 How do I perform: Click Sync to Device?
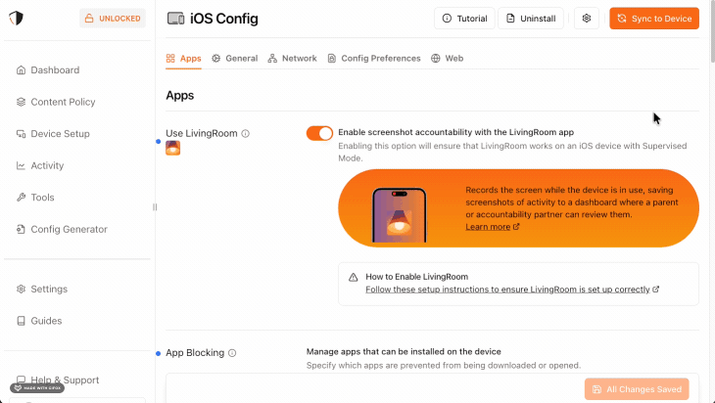coord(654,19)
